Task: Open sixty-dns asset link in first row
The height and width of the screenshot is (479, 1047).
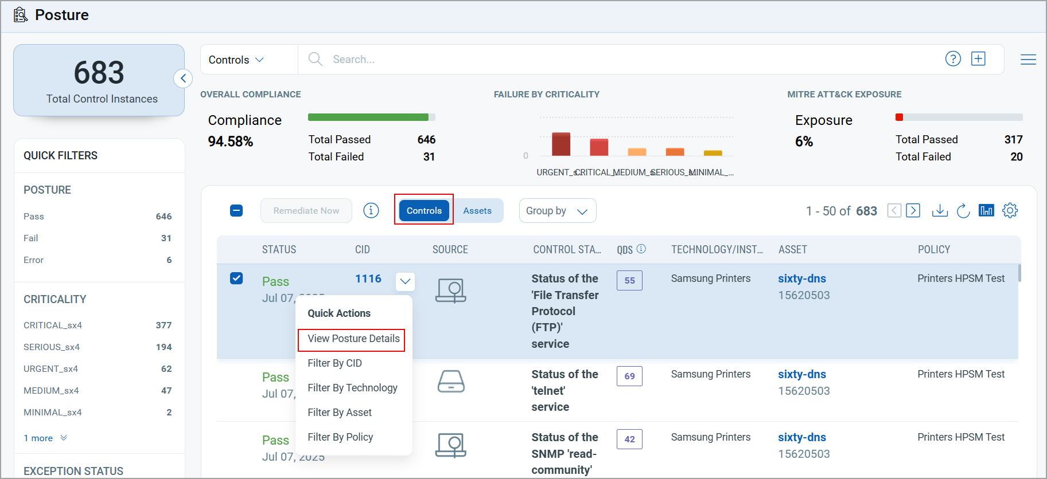Action: pos(801,279)
